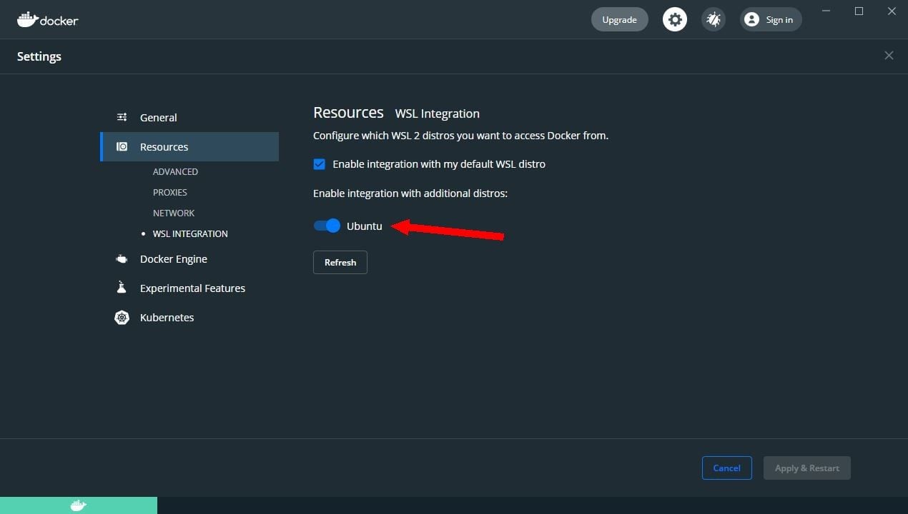This screenshot has height=514, width=908.
Task: Select the WSL Integration sub-section
Action: click(x=190, y=233)
